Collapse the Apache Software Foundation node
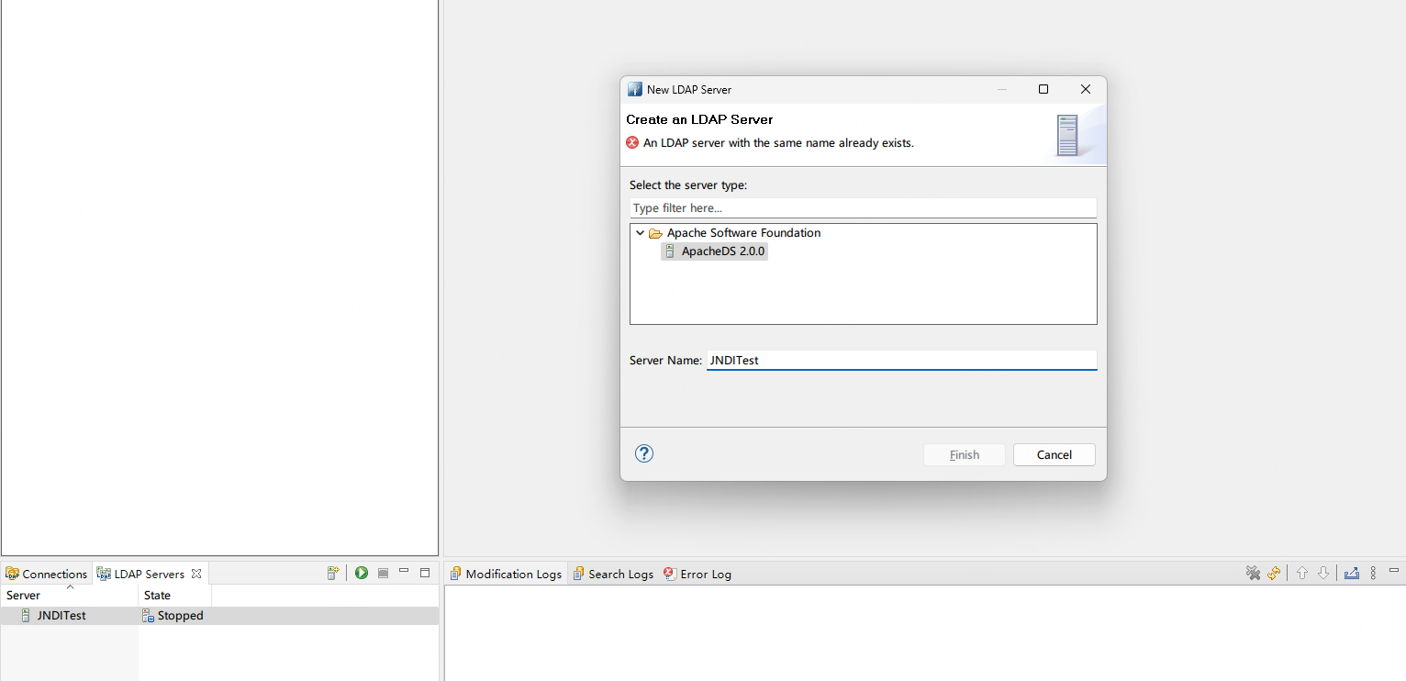Viewport: 1406px width, 681px height. (x=640, y=233)
